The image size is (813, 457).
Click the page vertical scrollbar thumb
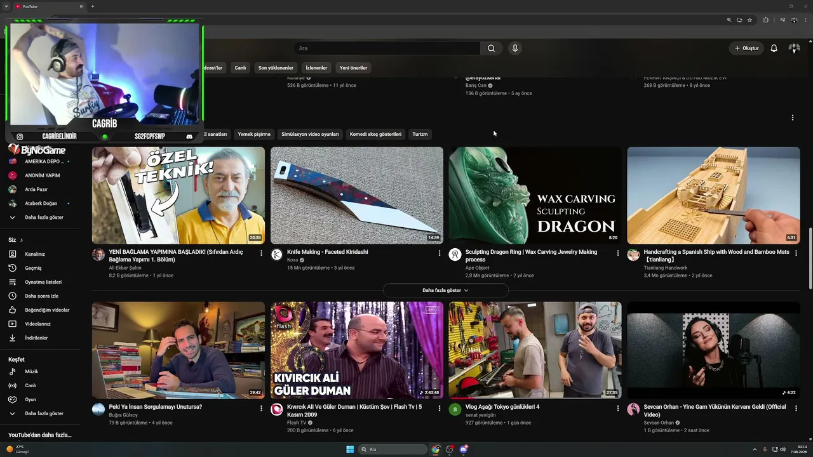[x=810, y=259]
